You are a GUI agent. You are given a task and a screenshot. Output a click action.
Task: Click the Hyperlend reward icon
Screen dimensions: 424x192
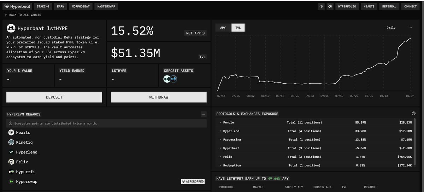pyautogui.click(x=11, y=152)
